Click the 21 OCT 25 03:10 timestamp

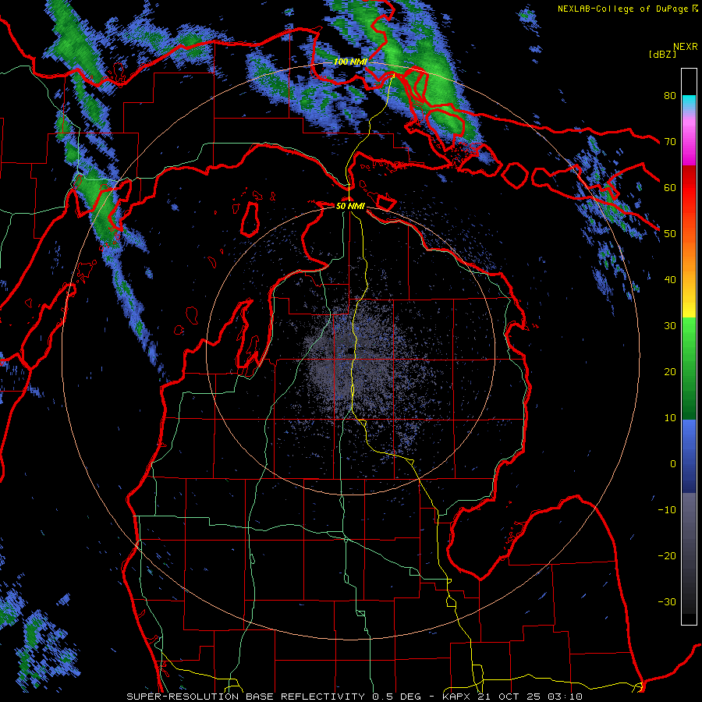(x=530, y=697)
